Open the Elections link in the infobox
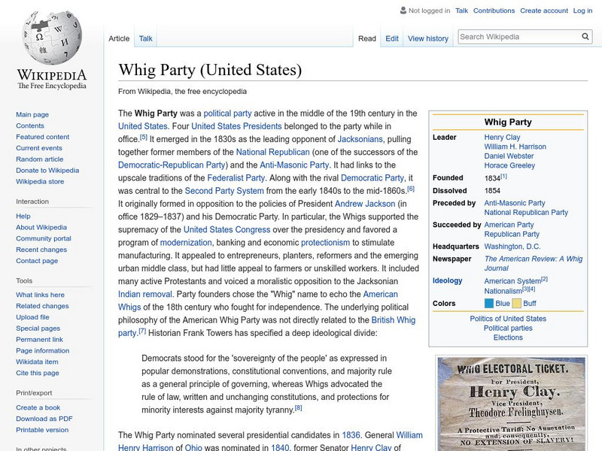 tap(507, 337)
